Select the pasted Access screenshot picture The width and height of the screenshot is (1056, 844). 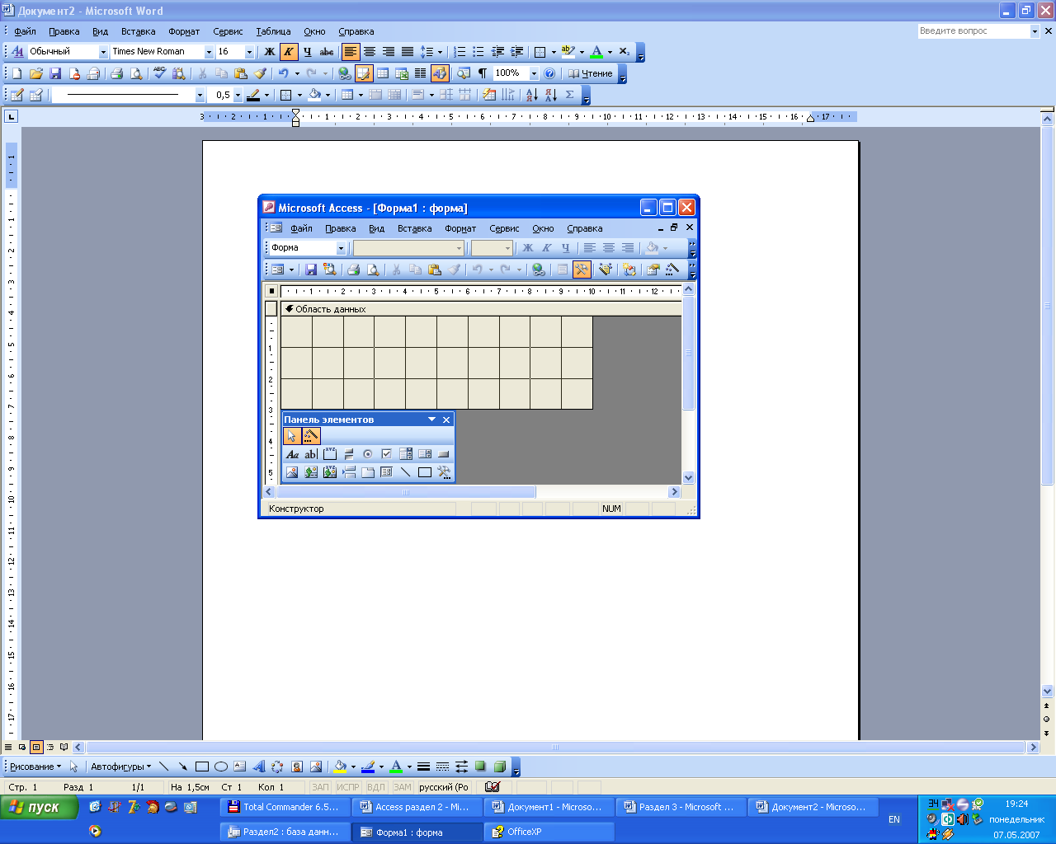point(478,356)
